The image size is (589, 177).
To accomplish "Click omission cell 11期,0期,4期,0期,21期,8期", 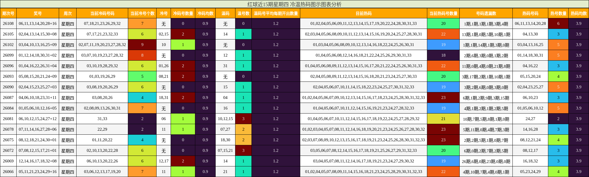I will (x=486, y=66).
